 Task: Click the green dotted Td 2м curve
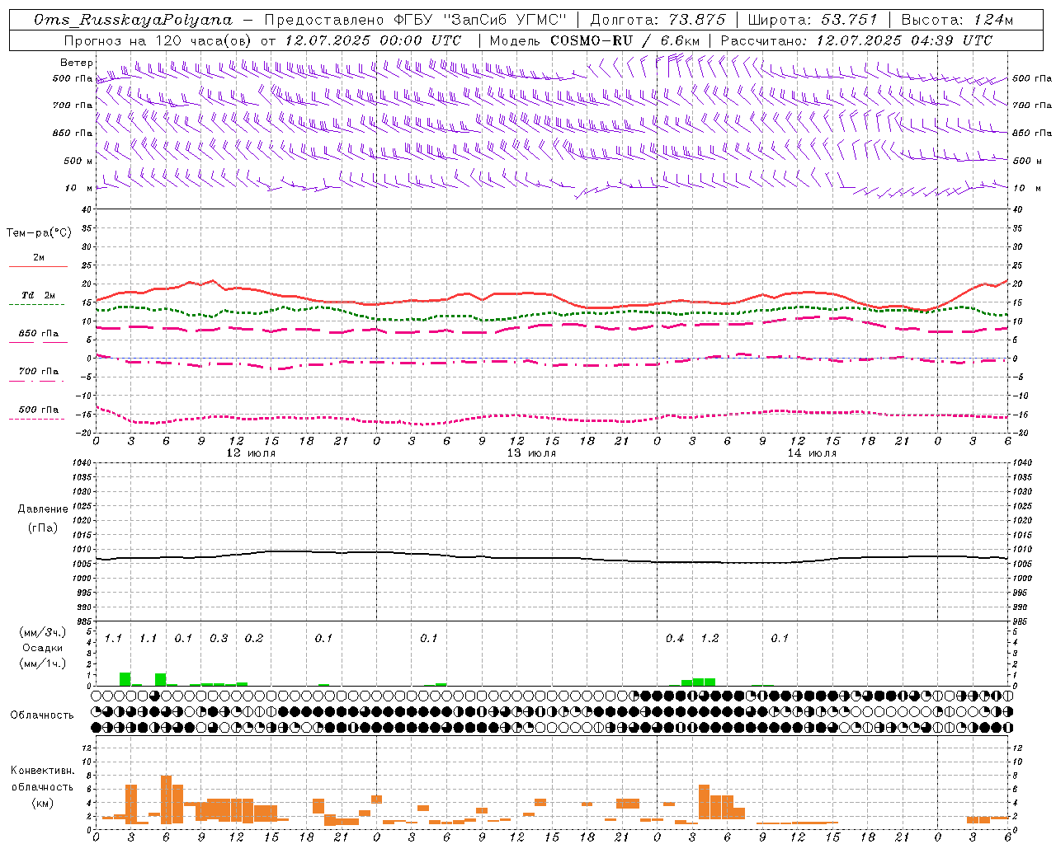(x=551, y=313)
